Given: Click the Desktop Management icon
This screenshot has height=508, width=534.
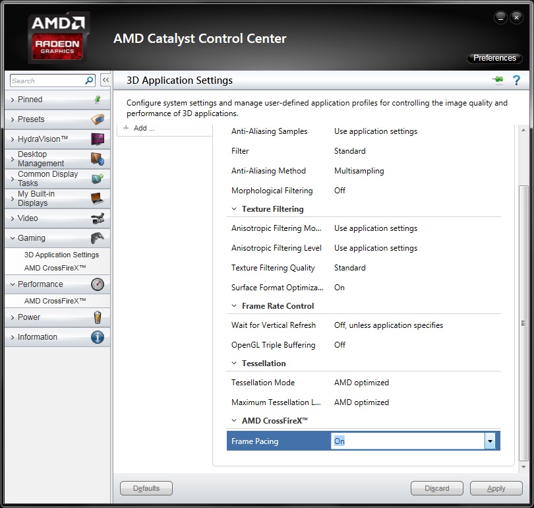Looking at the screenshot, I should coord(98,159).
